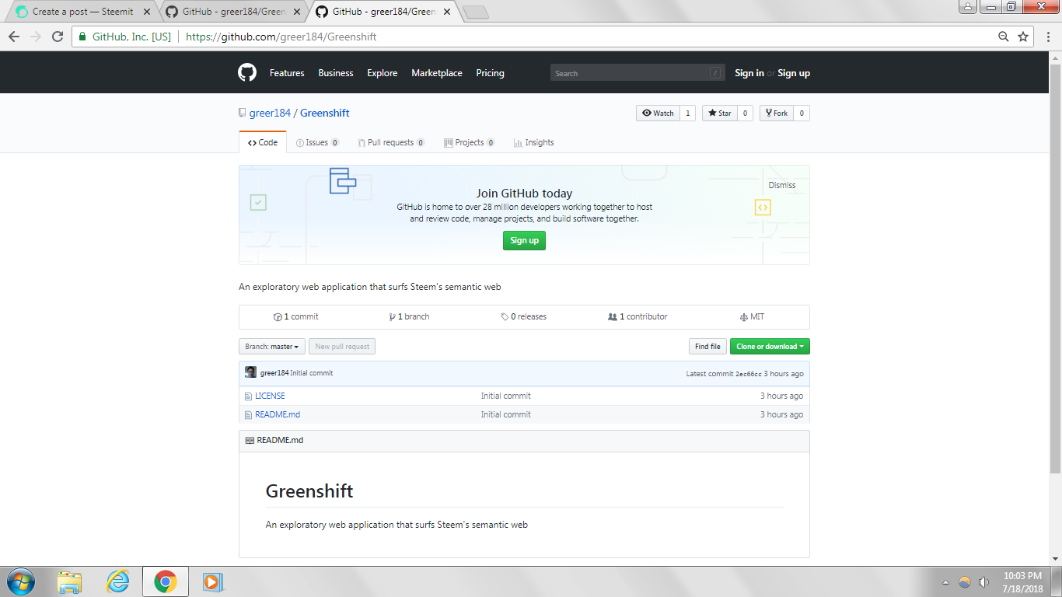The image size is (1062, 597).
Task: View 1 contributor
Action: 638,317
